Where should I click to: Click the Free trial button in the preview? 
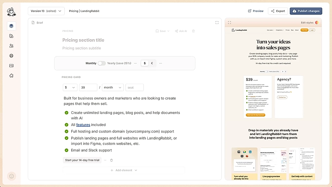(x=304, y=30)
